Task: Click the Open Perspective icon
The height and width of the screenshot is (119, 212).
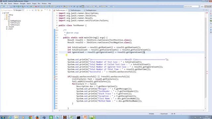Action: click(x=202, y=7)
